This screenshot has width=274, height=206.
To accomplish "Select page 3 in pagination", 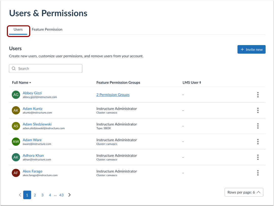I will 42,195.
